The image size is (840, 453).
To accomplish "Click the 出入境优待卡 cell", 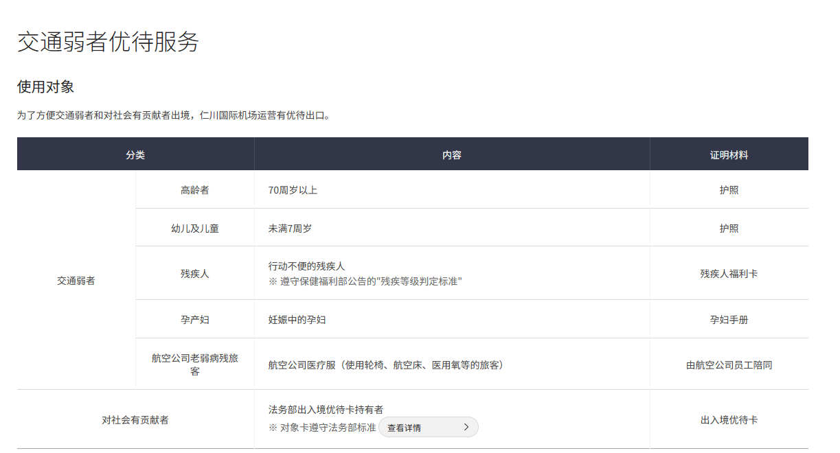I will [729, 419].
